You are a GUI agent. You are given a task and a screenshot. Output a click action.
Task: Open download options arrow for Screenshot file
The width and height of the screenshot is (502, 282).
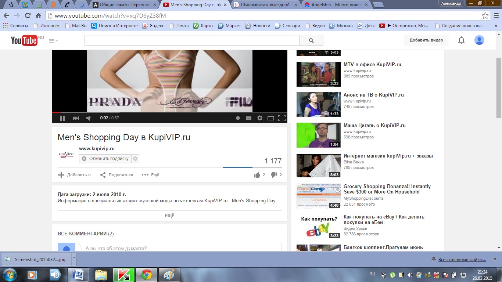click(74, 259)
